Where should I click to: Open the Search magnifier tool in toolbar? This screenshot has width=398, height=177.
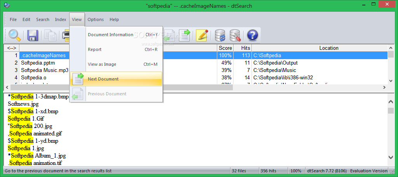point(14,35)
